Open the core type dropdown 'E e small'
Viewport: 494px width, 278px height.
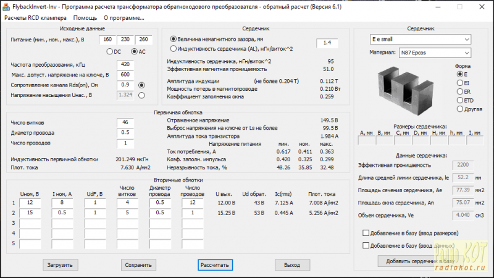tap(420, 40)
